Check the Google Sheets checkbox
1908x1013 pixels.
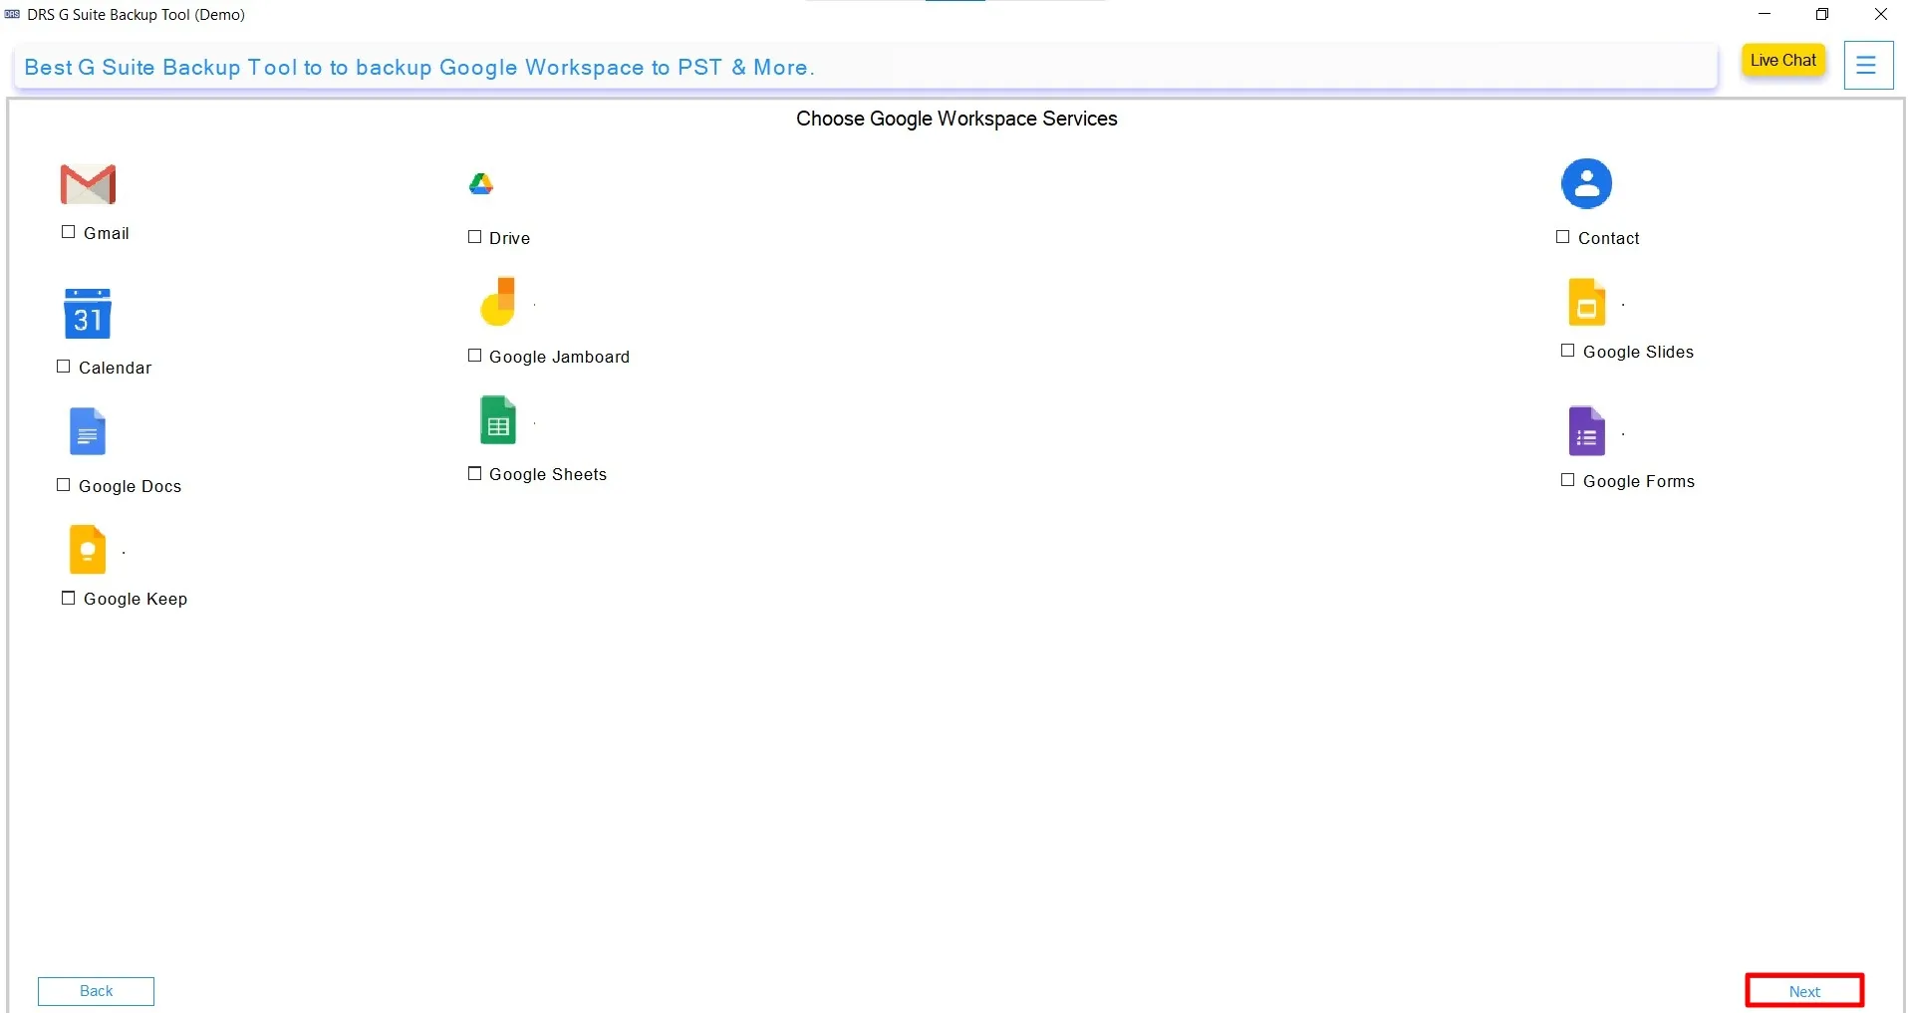475,473
